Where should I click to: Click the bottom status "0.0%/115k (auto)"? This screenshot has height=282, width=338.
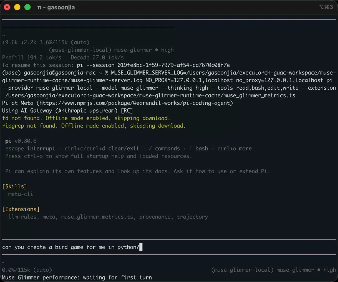(27, 270)
